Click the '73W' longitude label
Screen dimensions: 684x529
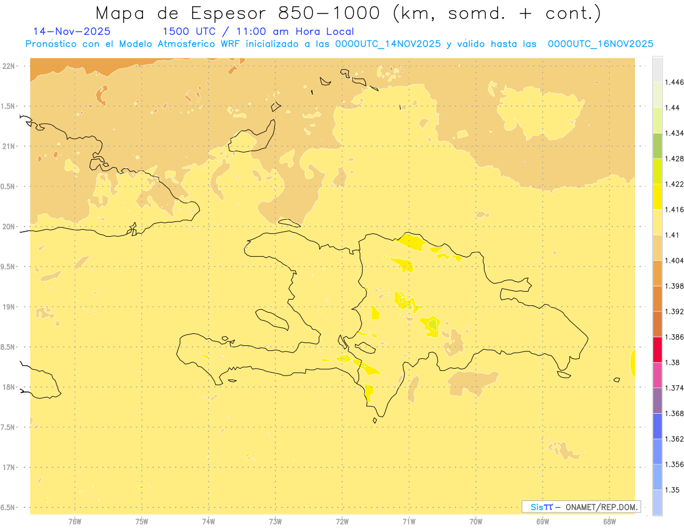point(275,522)
